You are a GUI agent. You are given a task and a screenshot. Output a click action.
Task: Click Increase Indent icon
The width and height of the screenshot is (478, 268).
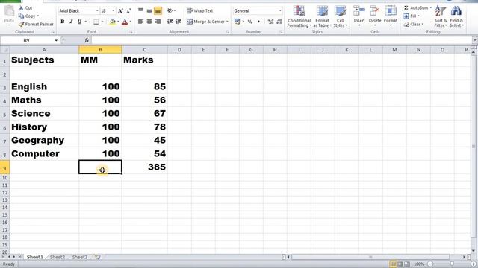(179, 22)
